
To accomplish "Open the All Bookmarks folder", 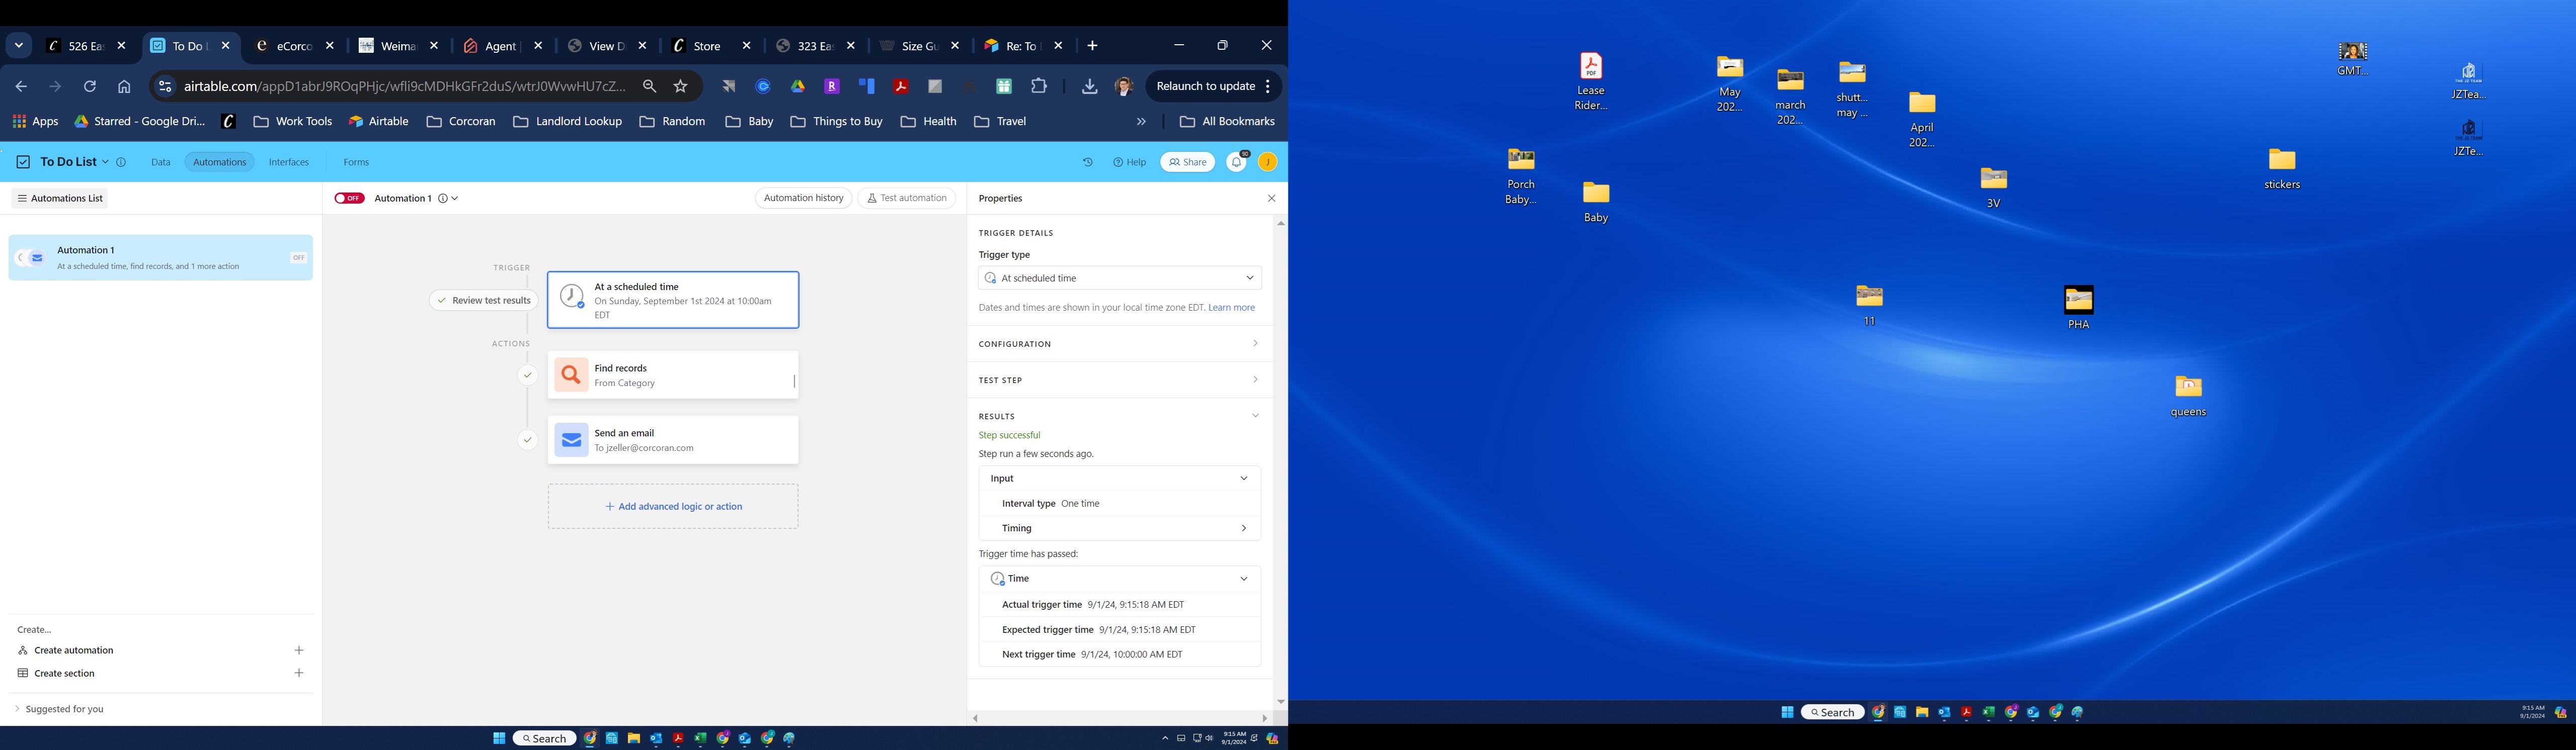I will pyautogui.click(x=1227, y=122).
